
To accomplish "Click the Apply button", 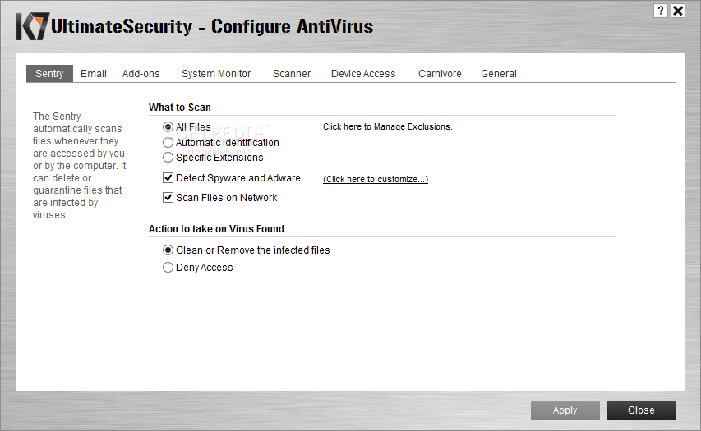I will pyautogui.click(x=565, y=410).
